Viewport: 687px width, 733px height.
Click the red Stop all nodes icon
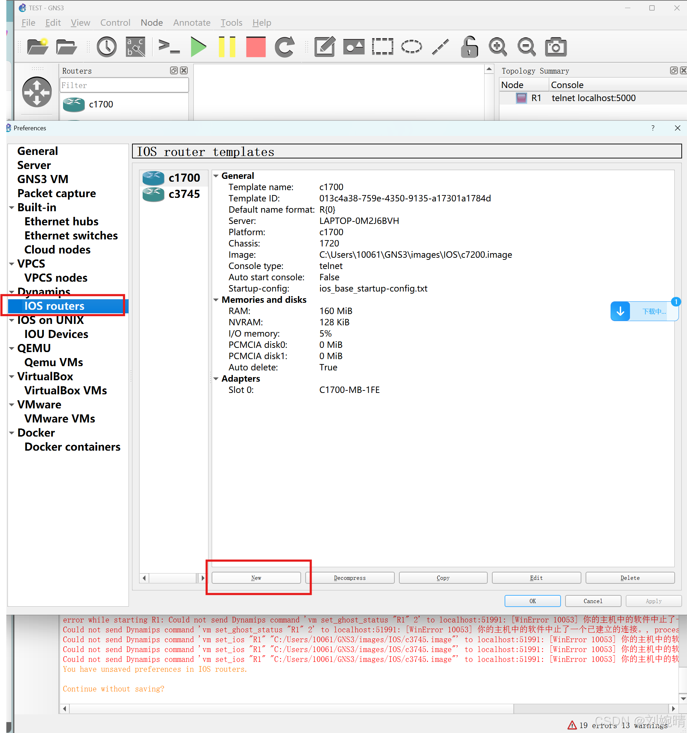click(x=256, y=47)
